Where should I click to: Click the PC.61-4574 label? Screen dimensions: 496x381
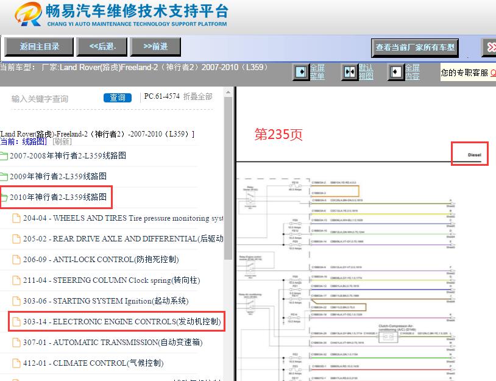tap(161, 96)
